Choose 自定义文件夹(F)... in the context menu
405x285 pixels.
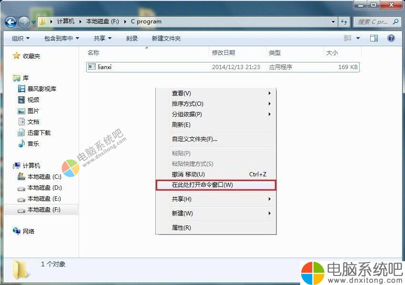pyautogui.click(x=216, y=139)
